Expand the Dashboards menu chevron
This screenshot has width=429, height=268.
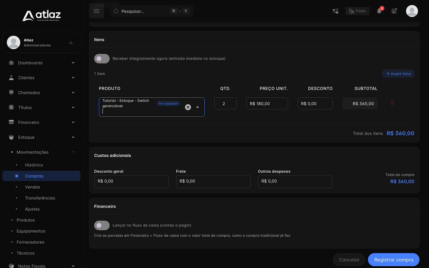click(x=73, y=63)
